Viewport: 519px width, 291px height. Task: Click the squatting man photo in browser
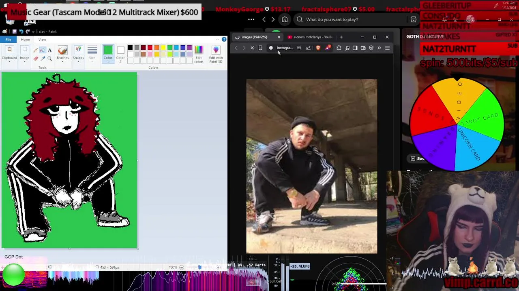coord(311,167)
